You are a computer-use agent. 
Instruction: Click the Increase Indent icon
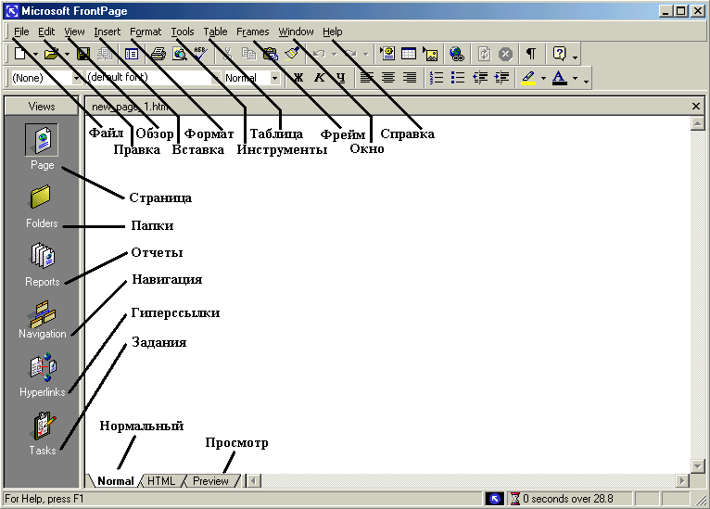click(x=501, y=78)
